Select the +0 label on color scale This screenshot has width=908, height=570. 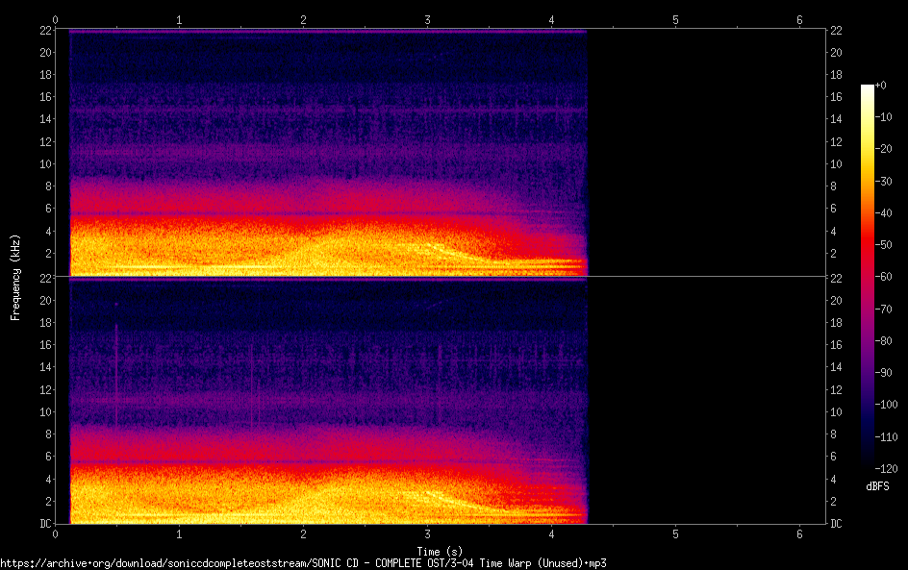[x=881, y=86]
